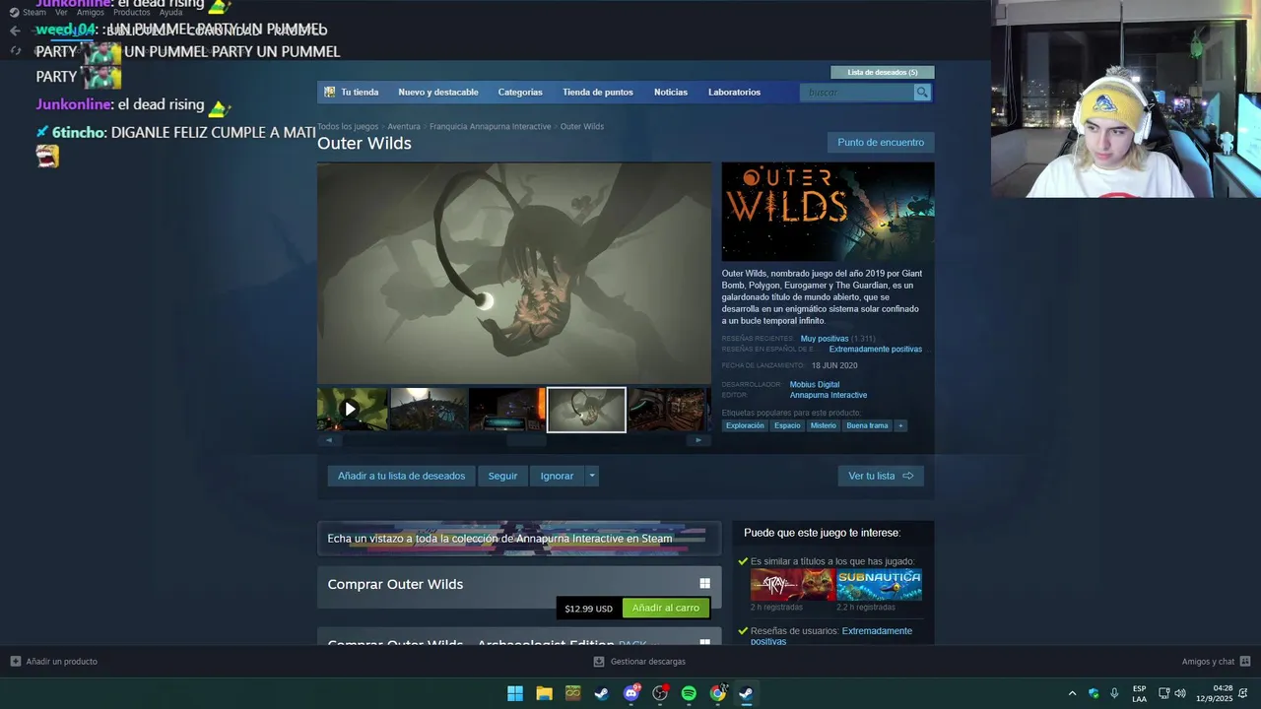This screenshot has height=709, width=1261.
Task: Click the active Steam taskbar icon
Action: point(747,693)
